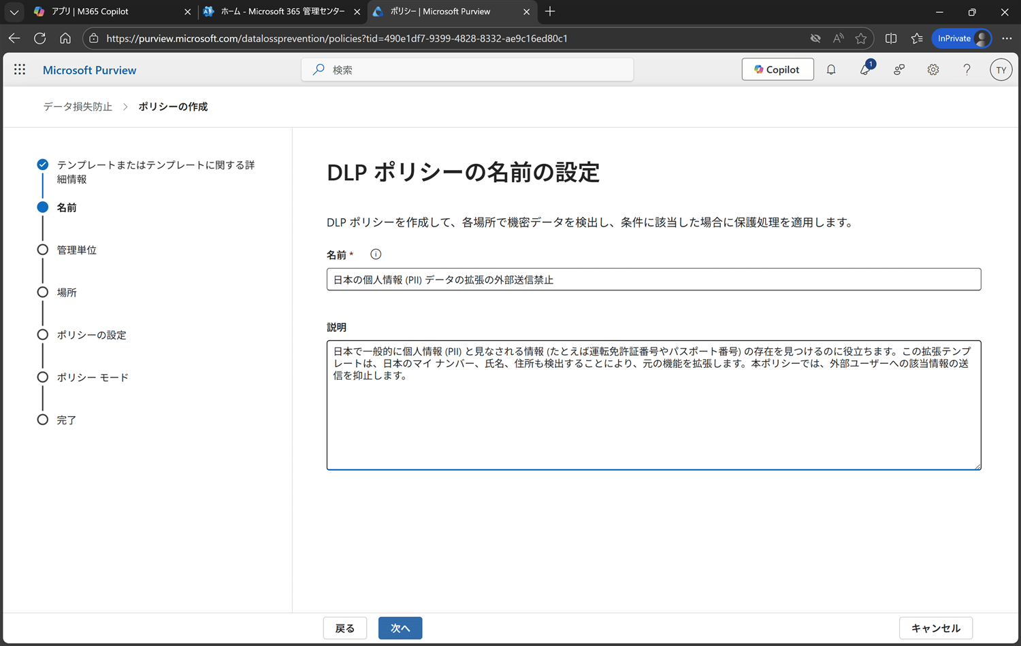The height and width of the screenshot is (646, 1021).
Task: Click the browser address bar URL
Action: click(337, 38)
